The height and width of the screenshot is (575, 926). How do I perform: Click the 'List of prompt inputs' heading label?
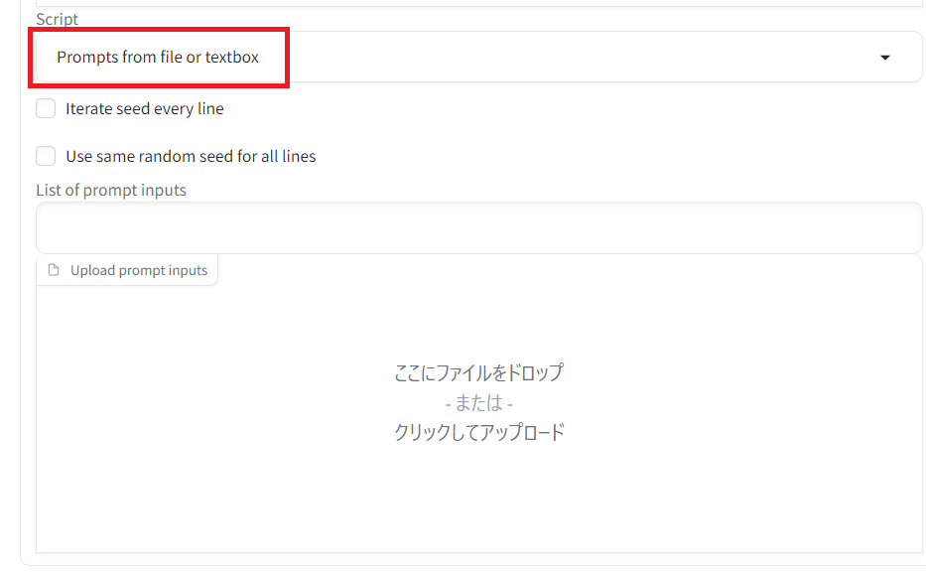point(111,190)
